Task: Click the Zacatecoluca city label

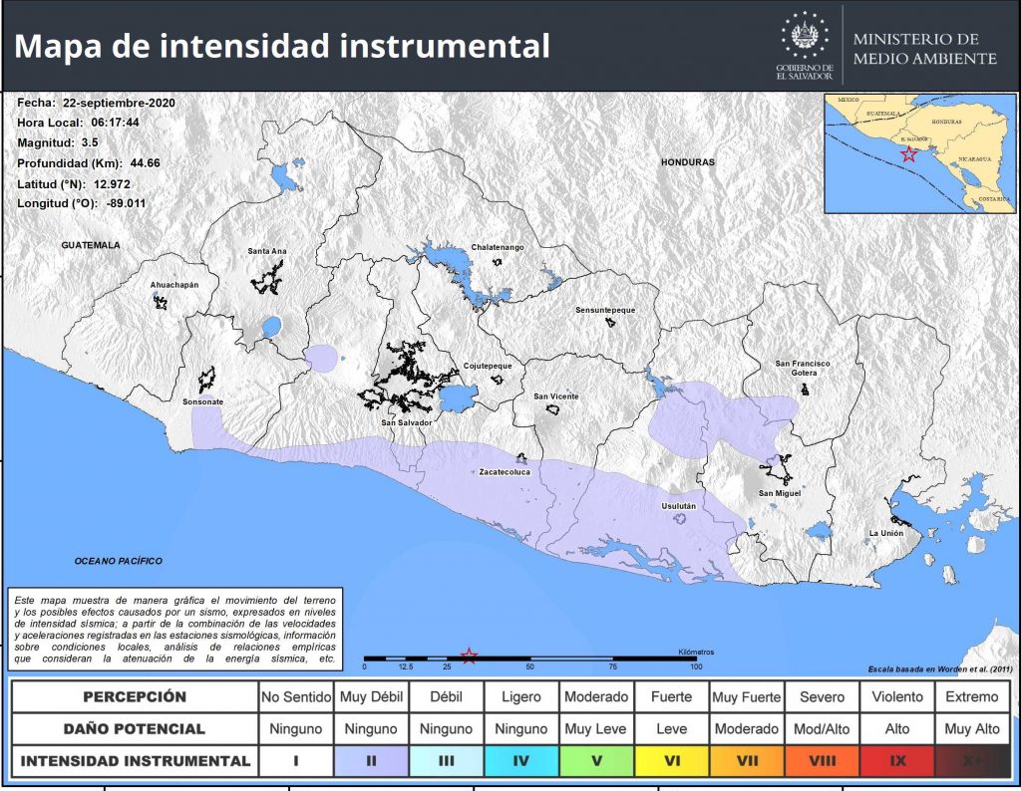Action: pyautogui.click(x=505, y=471)
